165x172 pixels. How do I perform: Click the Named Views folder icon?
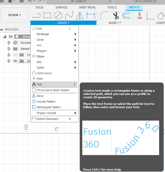(15, 49)
